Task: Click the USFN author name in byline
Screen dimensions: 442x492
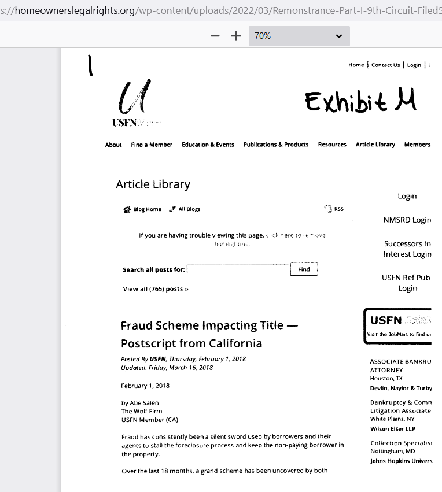Action: pos(157,359)
